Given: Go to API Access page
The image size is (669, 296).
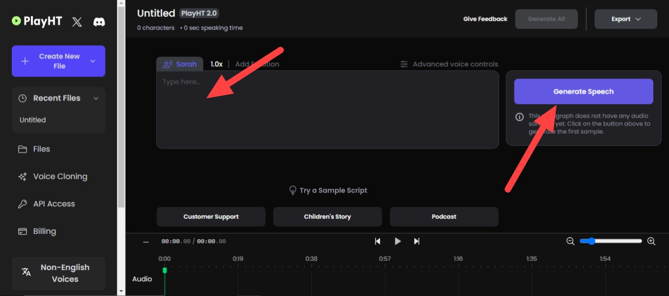Looking at the screenshot, I should click(54, 204).
